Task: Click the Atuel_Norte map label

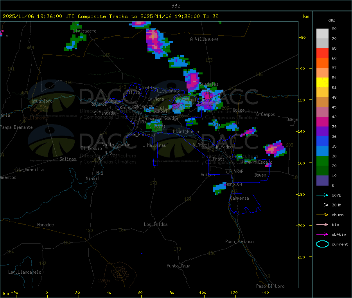Action: 186,132
